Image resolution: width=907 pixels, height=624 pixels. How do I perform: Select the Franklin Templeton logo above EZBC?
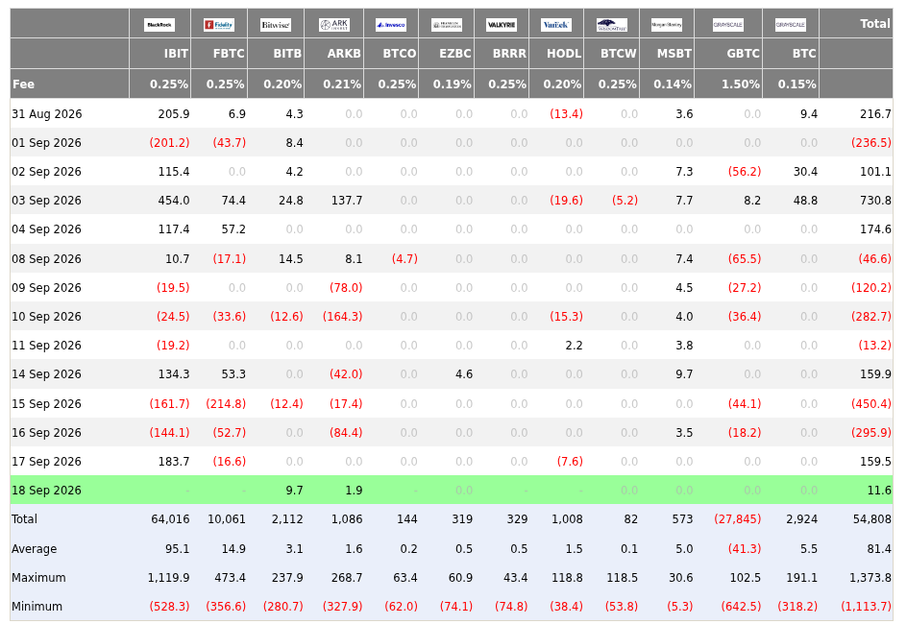coord(447,25)
